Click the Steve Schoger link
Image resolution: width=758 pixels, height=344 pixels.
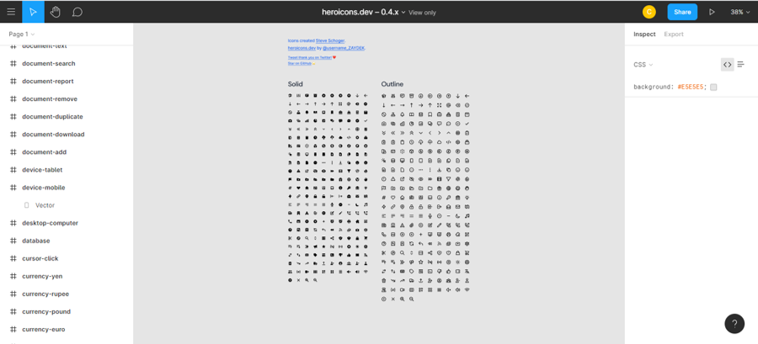tap(330, 40)
